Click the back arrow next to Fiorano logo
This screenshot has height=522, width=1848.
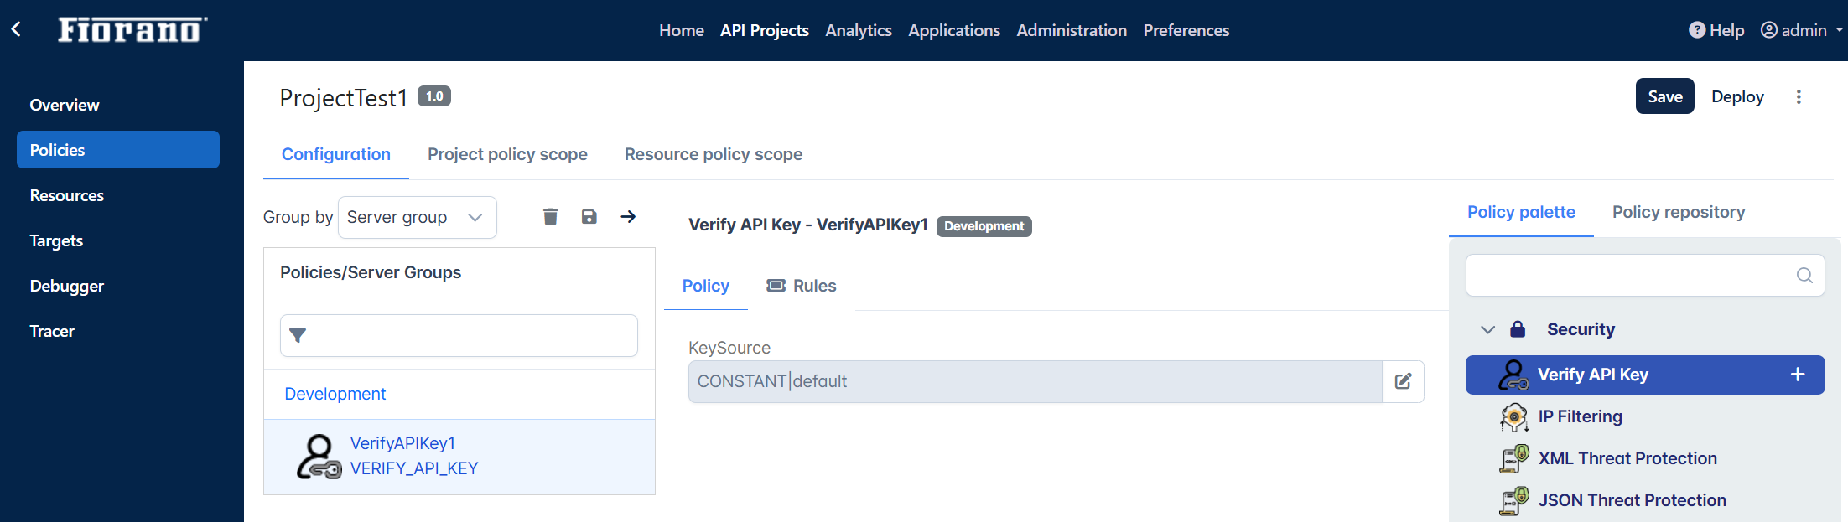pyautogui.click(x=16, y=30)
